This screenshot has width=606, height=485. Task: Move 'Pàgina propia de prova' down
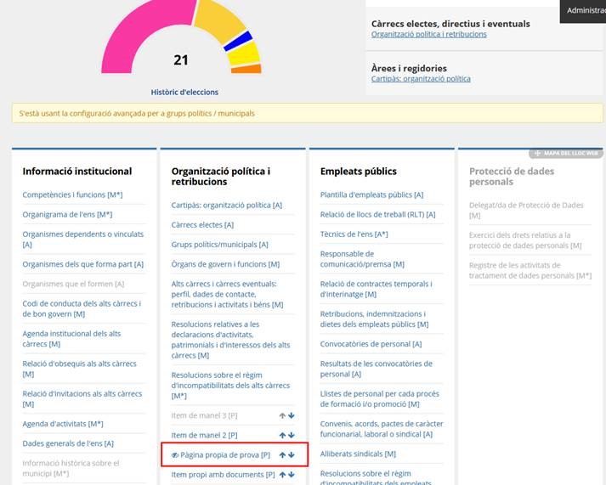pos(292,455)
